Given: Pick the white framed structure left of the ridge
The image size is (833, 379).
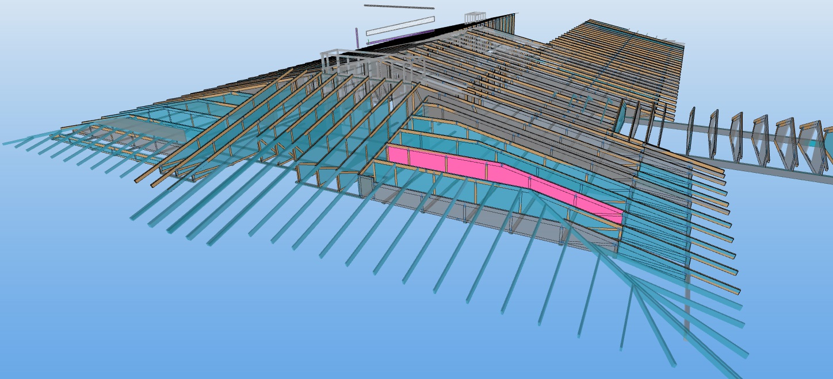Looking at the screenshot, I should (345, 62).
